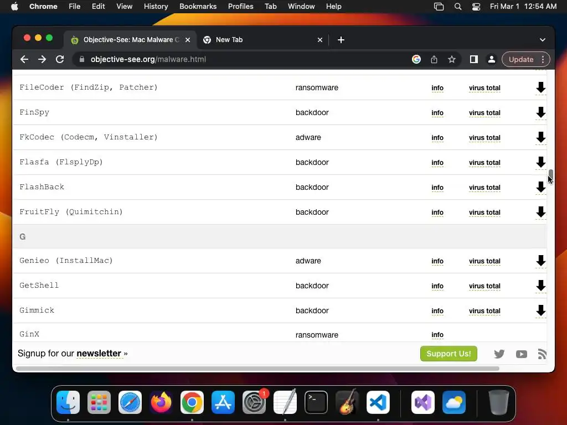
Task: Open info link for GinX
Action: click(437, 335)
